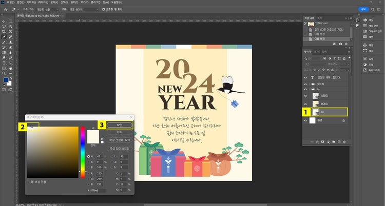Screen dimensions: 385x206
Task: Select the Pen tool
Action: (11, 58)
